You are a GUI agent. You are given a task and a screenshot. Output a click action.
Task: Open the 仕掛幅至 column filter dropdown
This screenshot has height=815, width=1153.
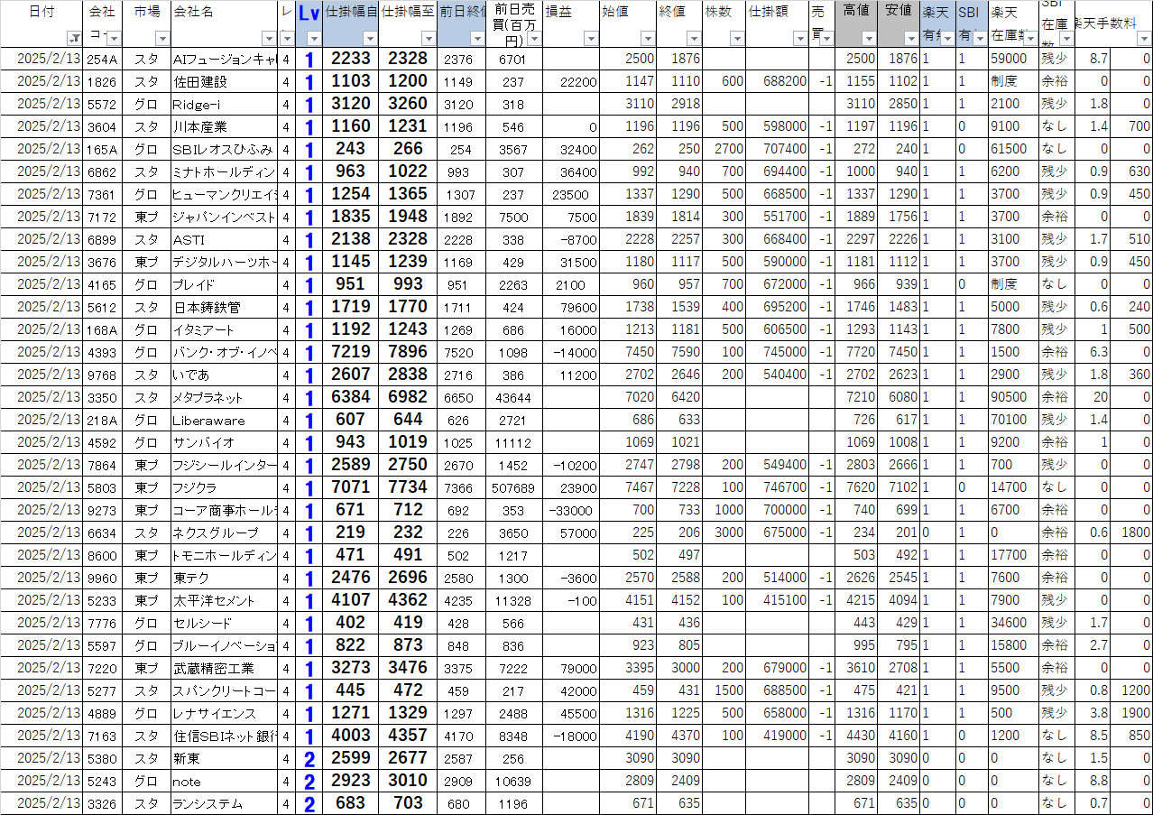[x=428, y=39]
